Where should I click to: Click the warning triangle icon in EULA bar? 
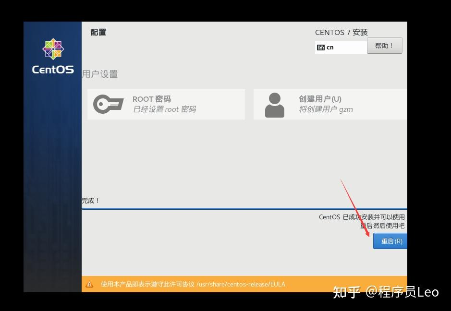click(x=89, y=284)
